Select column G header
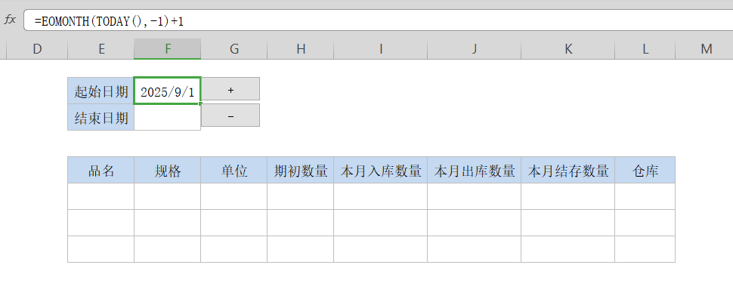 pyautogui.click(x=234, y=49)
